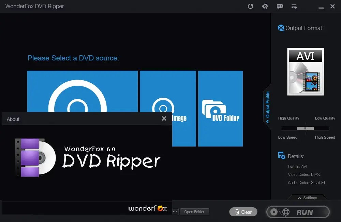The width and height of the screenshot is (341, 222).
Task: Click the "Video Codec: DIVX" detail line
Action: (304, 175)
